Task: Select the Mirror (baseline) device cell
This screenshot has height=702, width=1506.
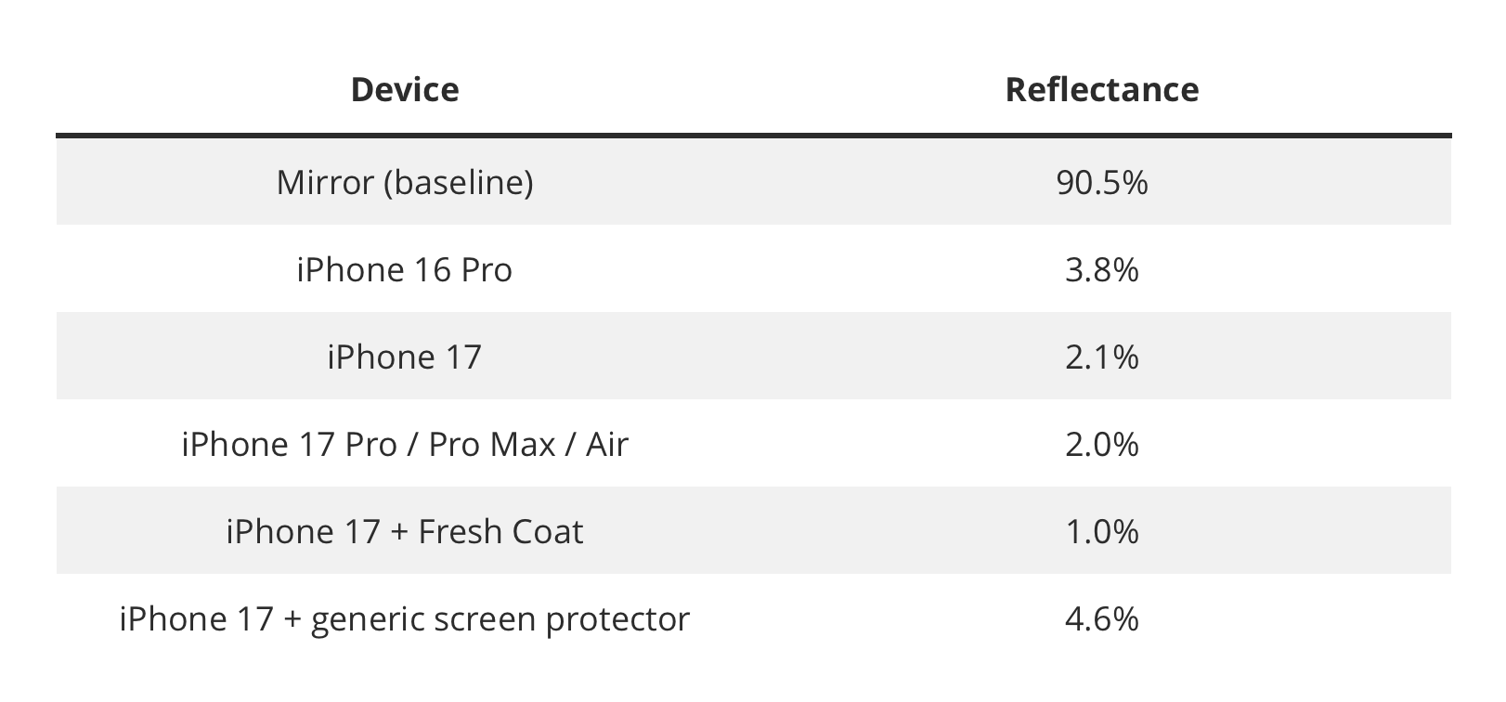Action: [x=405, y=182]
